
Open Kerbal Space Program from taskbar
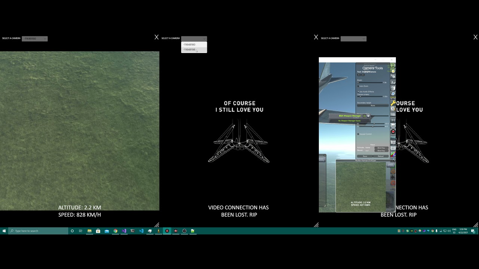tap(158, 231)
